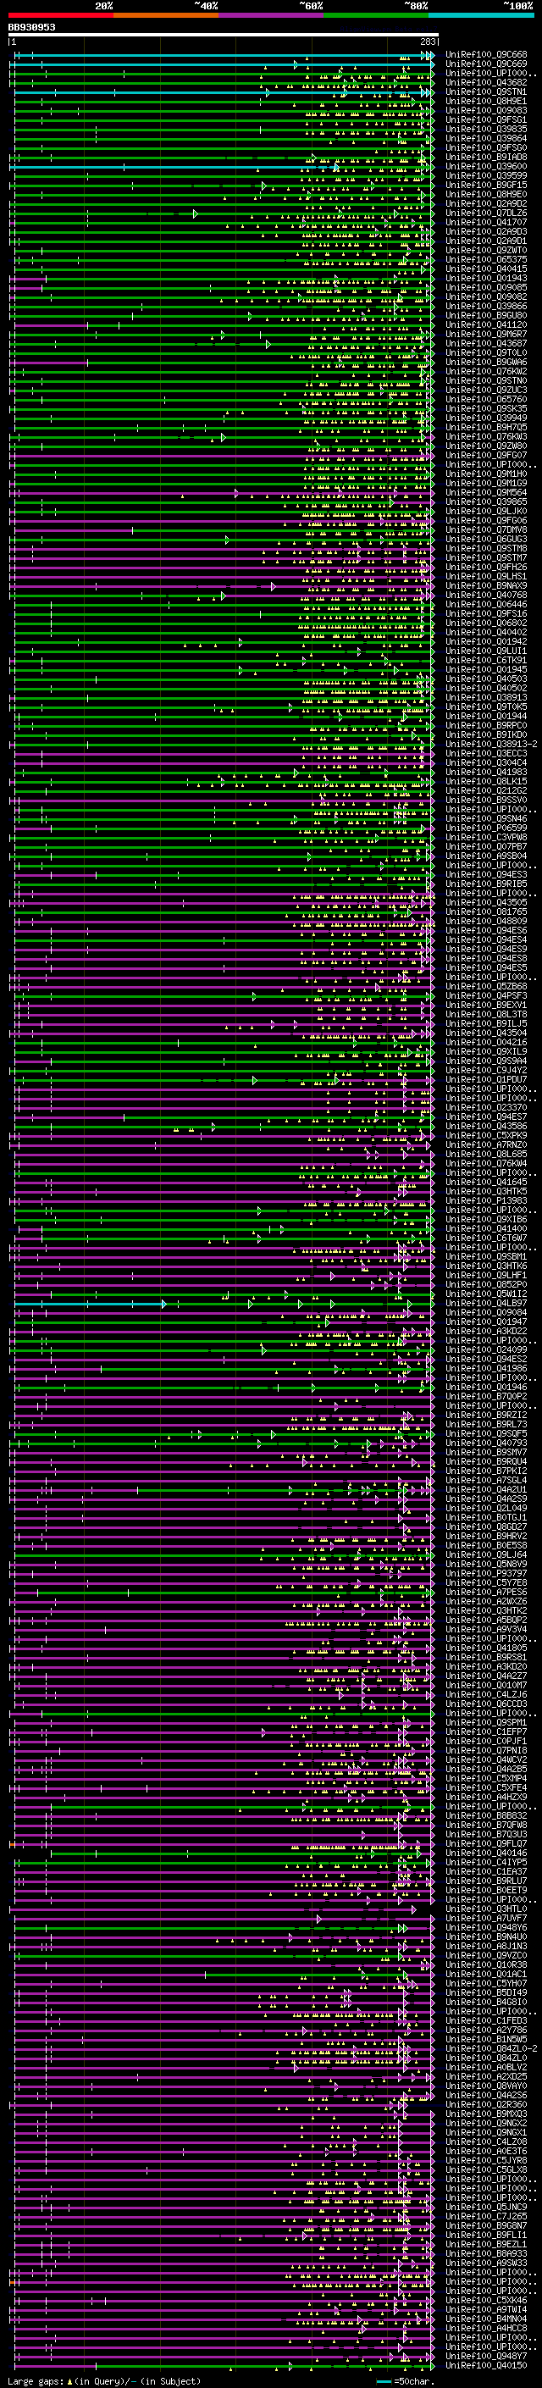The width and height of the screenshot is (542, 2388).
Task: Select hit UniRef100_Q43687
Action: [486, 344]
